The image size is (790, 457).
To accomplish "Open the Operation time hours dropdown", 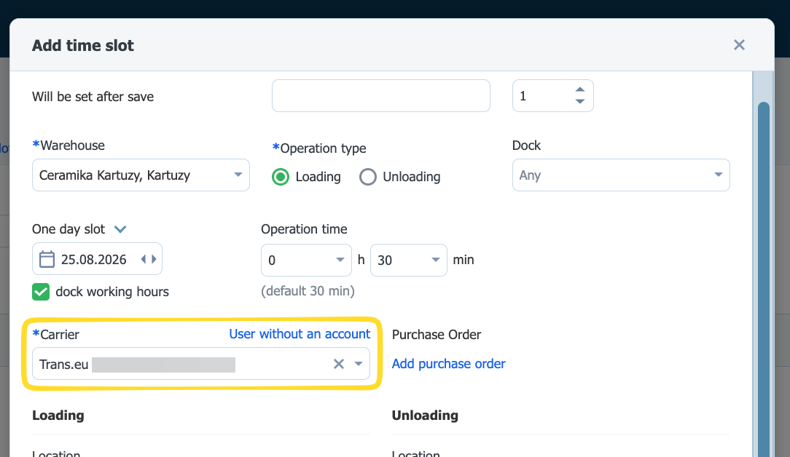I will coord(306,261).
